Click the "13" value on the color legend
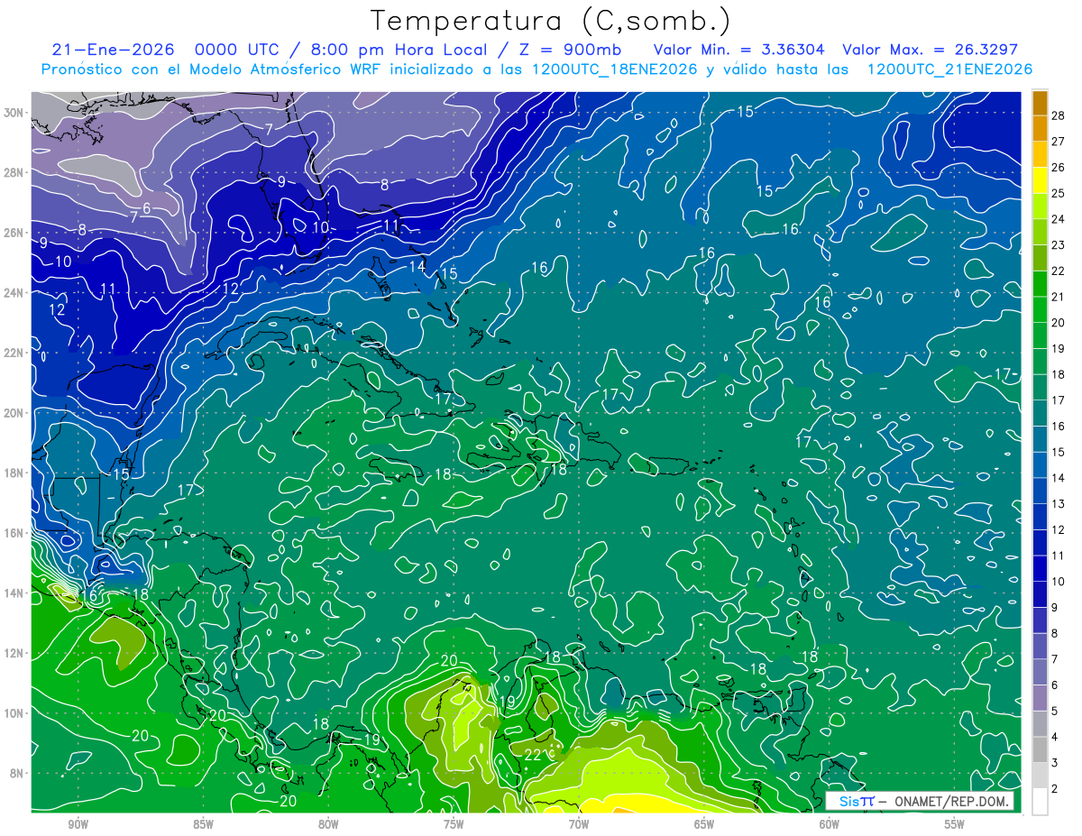Image resolution: width=1082 pixels, height=836 pixels. [1059, 503]
